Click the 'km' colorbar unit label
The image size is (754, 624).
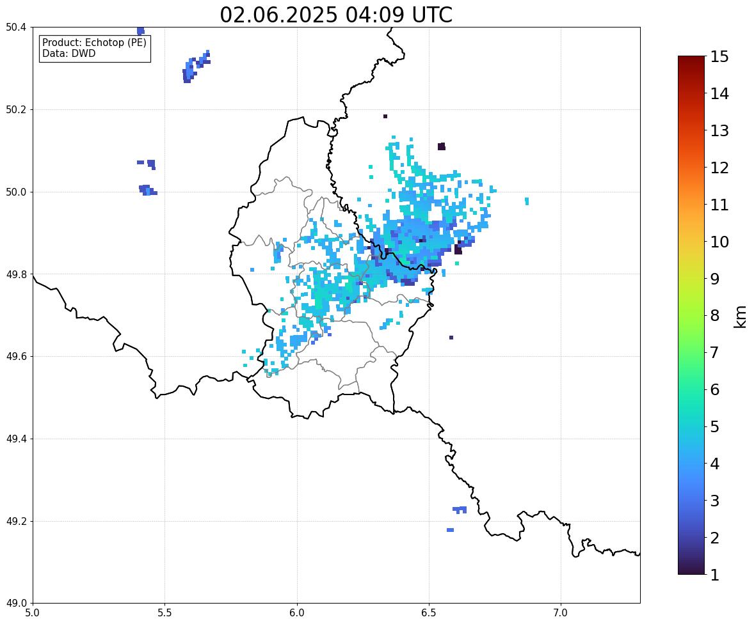[741, 316]
